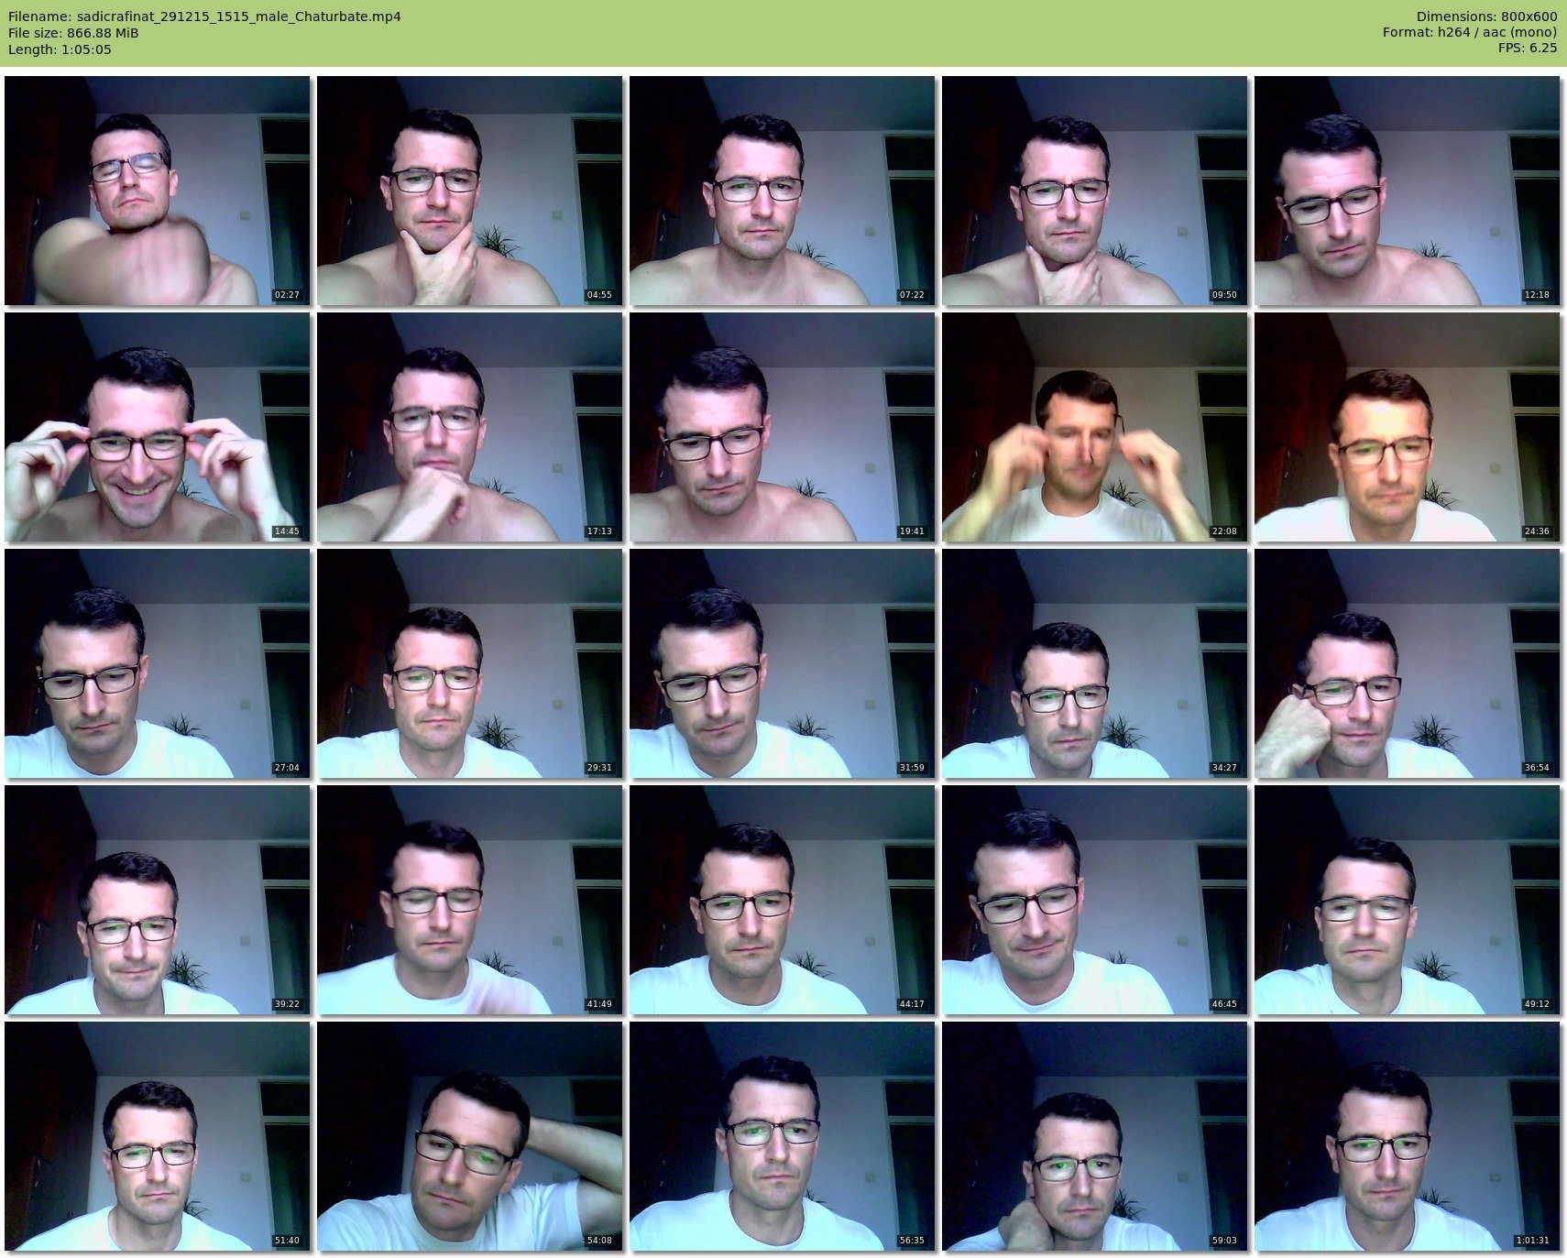Open the thumbnail timestamped 02:27

click(158, 191)
